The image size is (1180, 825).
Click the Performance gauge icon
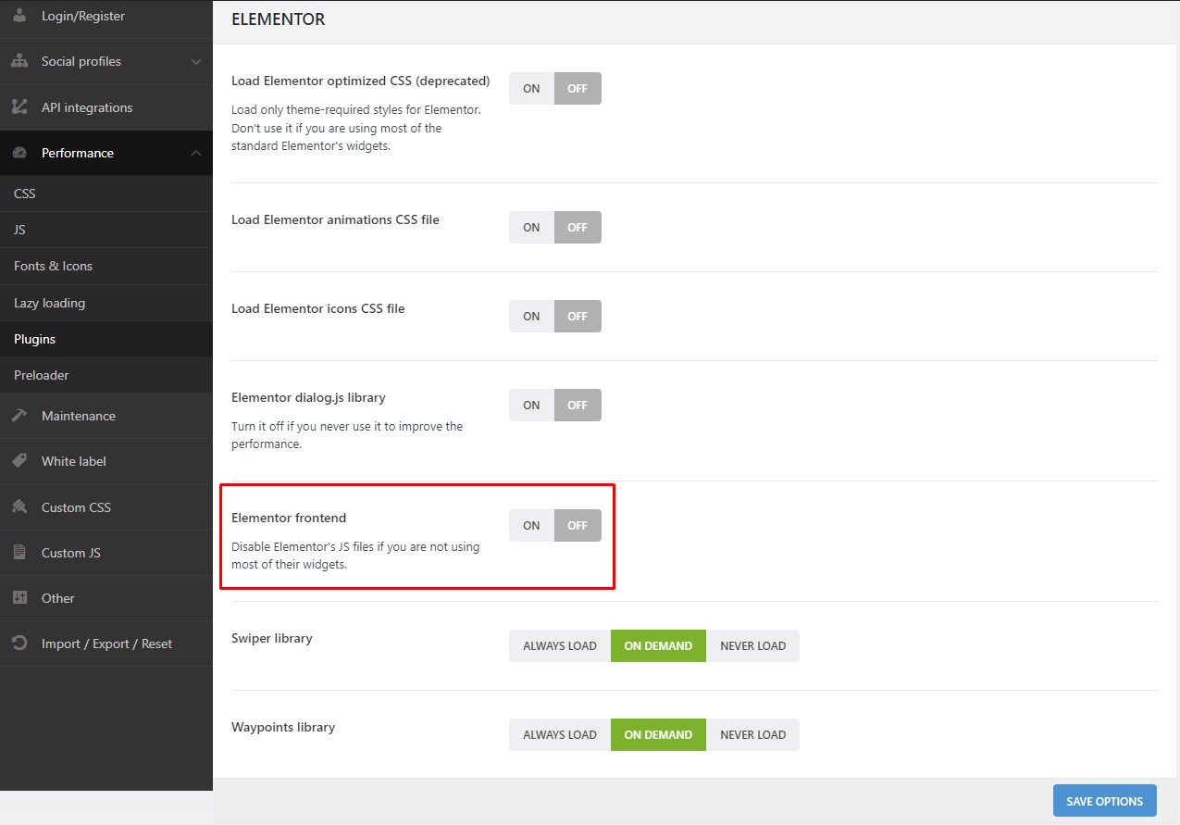(x=19, y=153)
